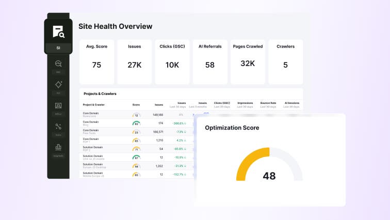Click the score gauge showing 12
Screen dimensions: 390x220
pos(136,115)
